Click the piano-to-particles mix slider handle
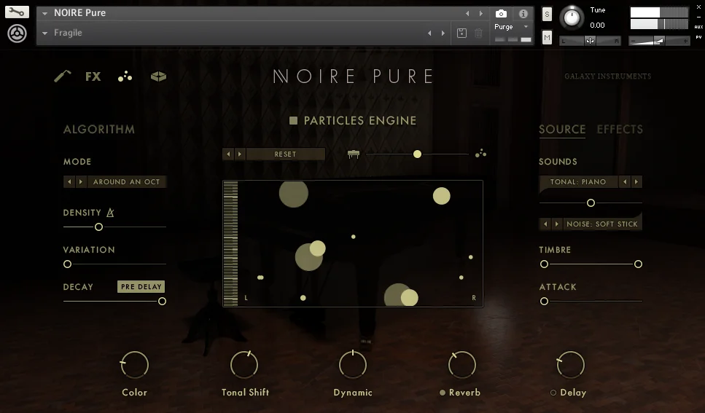The image size is (705, 413). pos(417,154)
